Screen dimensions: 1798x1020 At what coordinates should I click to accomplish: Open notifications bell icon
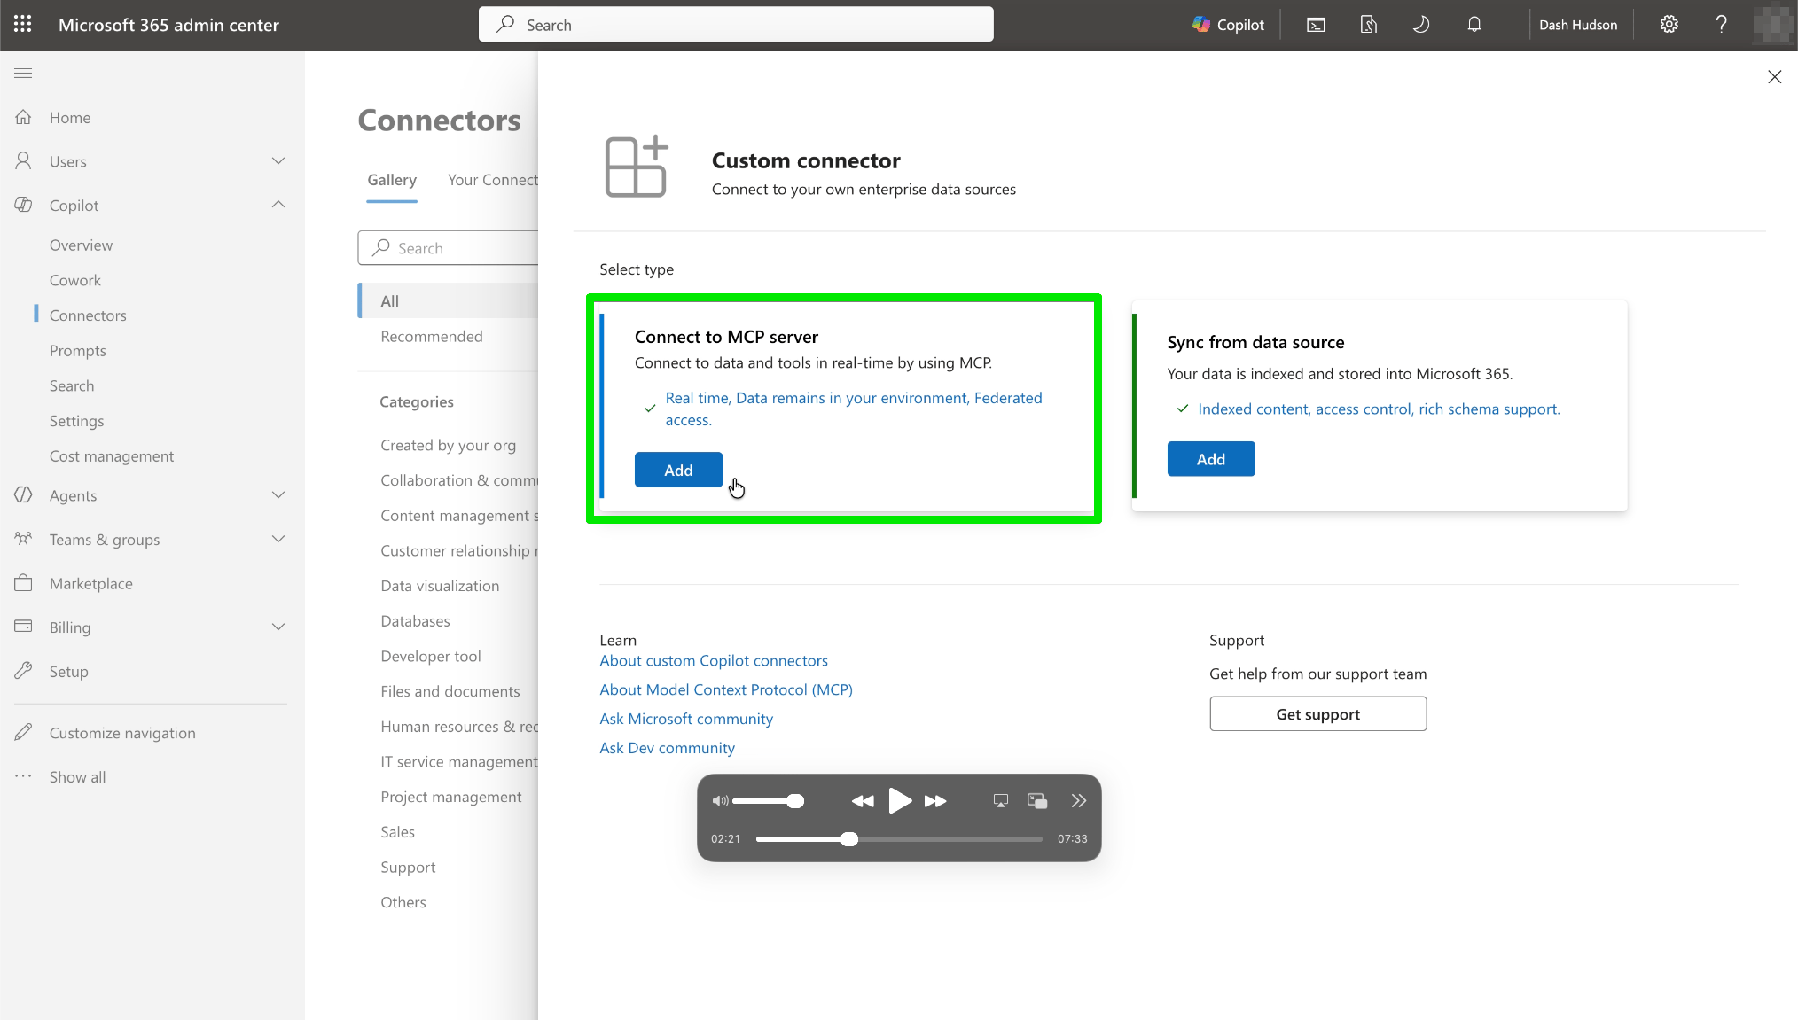[1474, 24]
